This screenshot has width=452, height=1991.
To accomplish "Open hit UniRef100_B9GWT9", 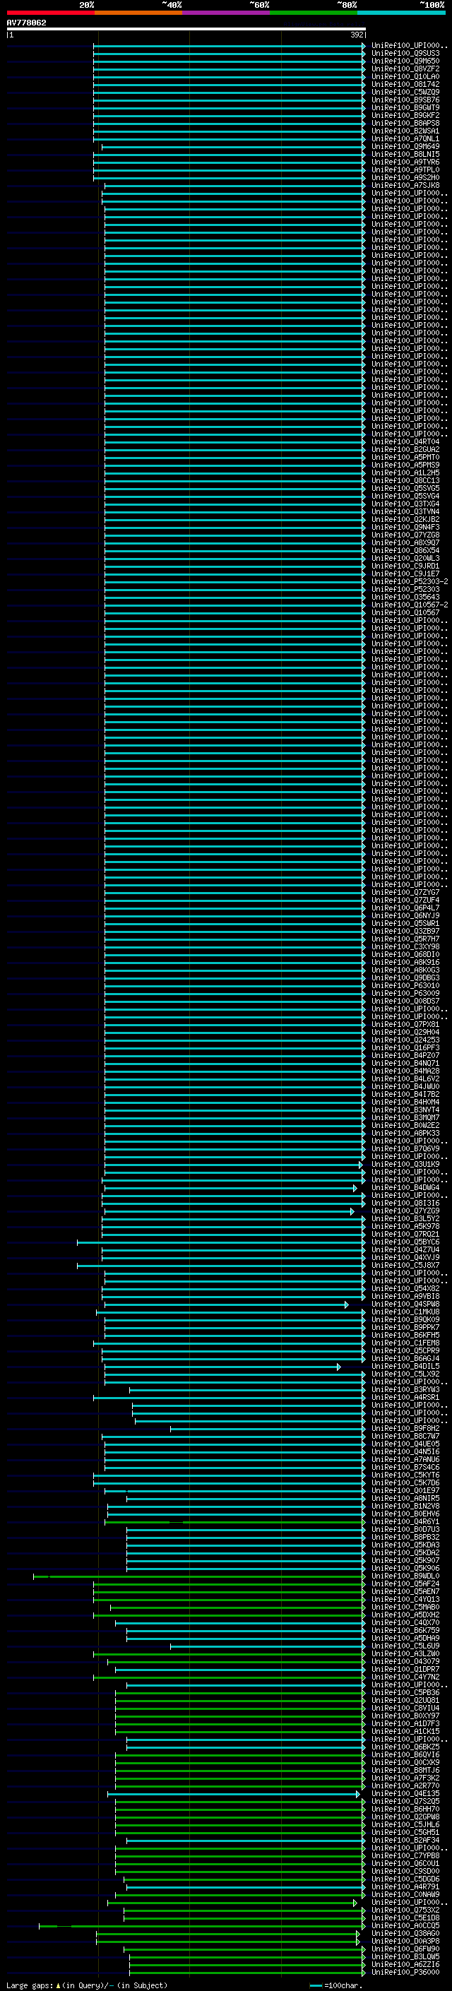I will pos(405,108).
